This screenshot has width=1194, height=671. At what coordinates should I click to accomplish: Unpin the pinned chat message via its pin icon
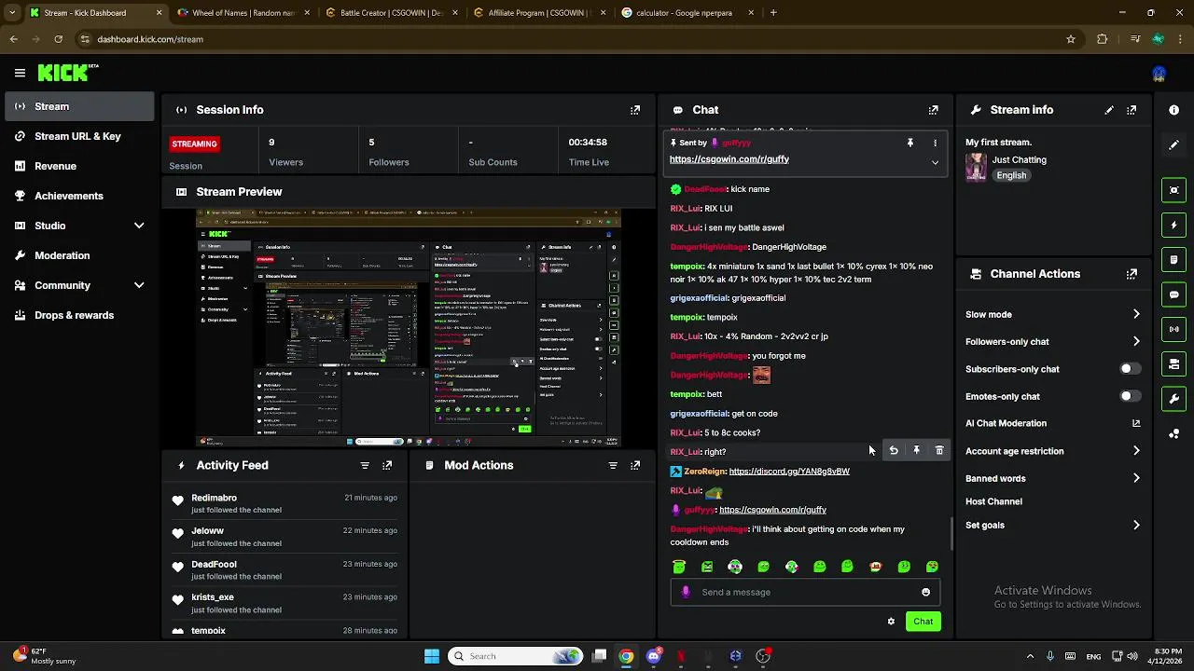[x=909, y=143]
